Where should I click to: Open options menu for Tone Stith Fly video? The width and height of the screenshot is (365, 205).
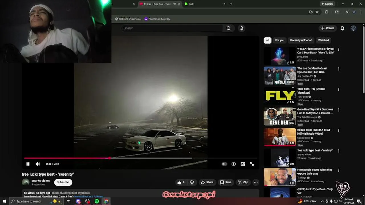338,89
